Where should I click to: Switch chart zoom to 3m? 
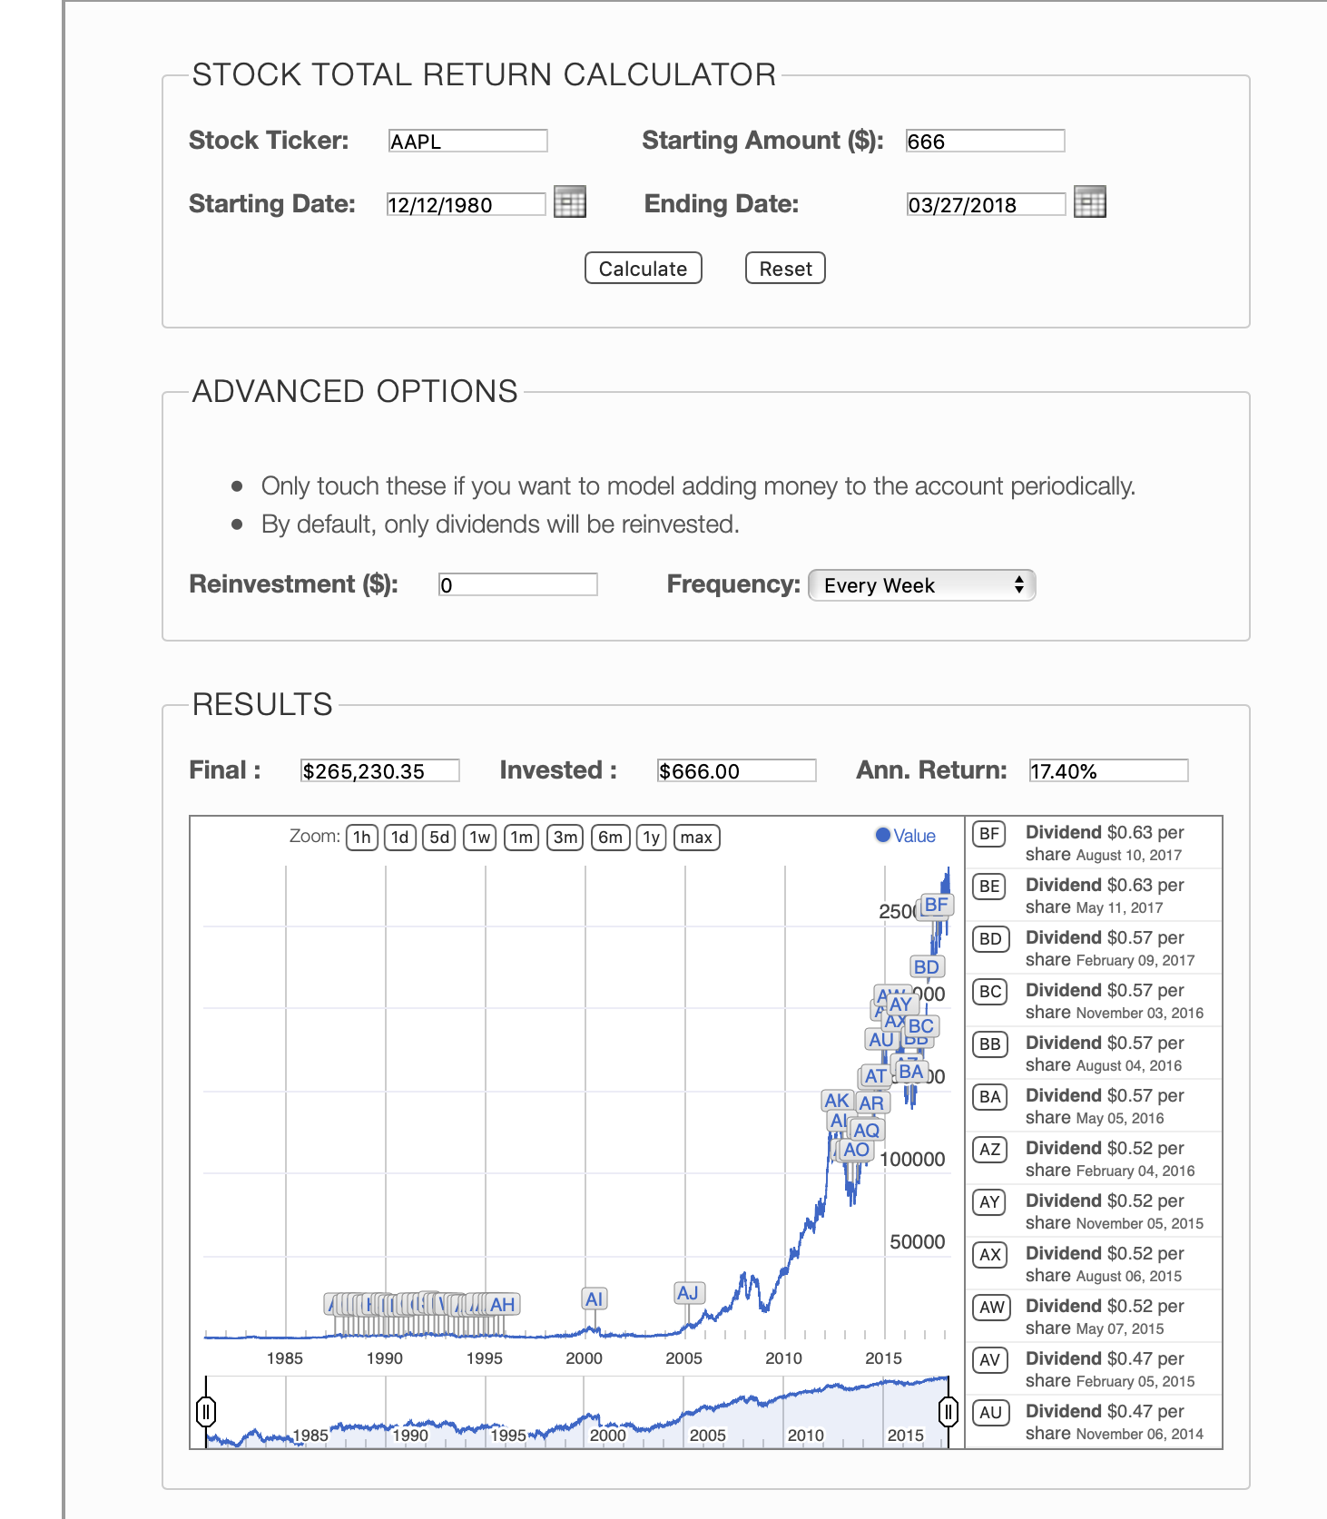[565, 837]
